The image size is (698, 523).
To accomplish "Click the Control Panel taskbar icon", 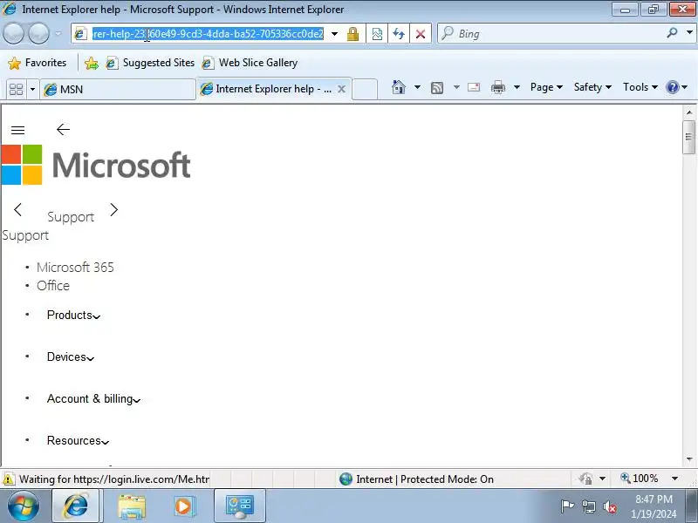I will (239, 506).
